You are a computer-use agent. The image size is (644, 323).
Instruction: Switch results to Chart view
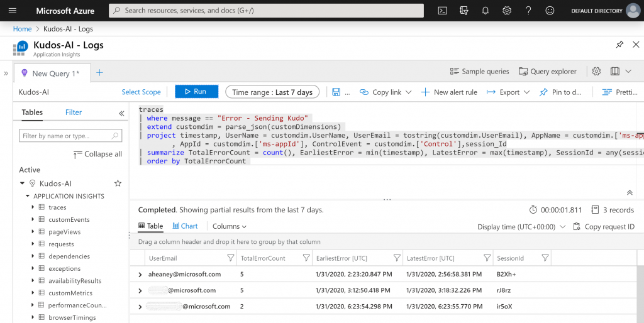(x=185, y=226)
